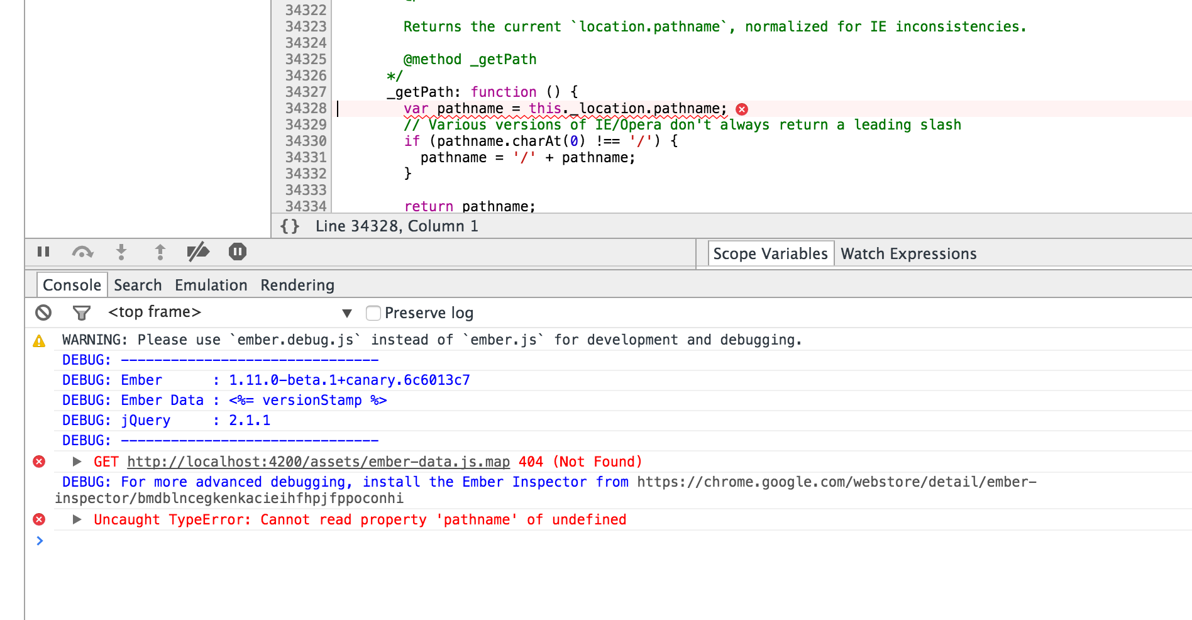The height and width of the screenshot is (620, 1192).
Task: Expand the GET 404 error details
Action: coord(77,462)
